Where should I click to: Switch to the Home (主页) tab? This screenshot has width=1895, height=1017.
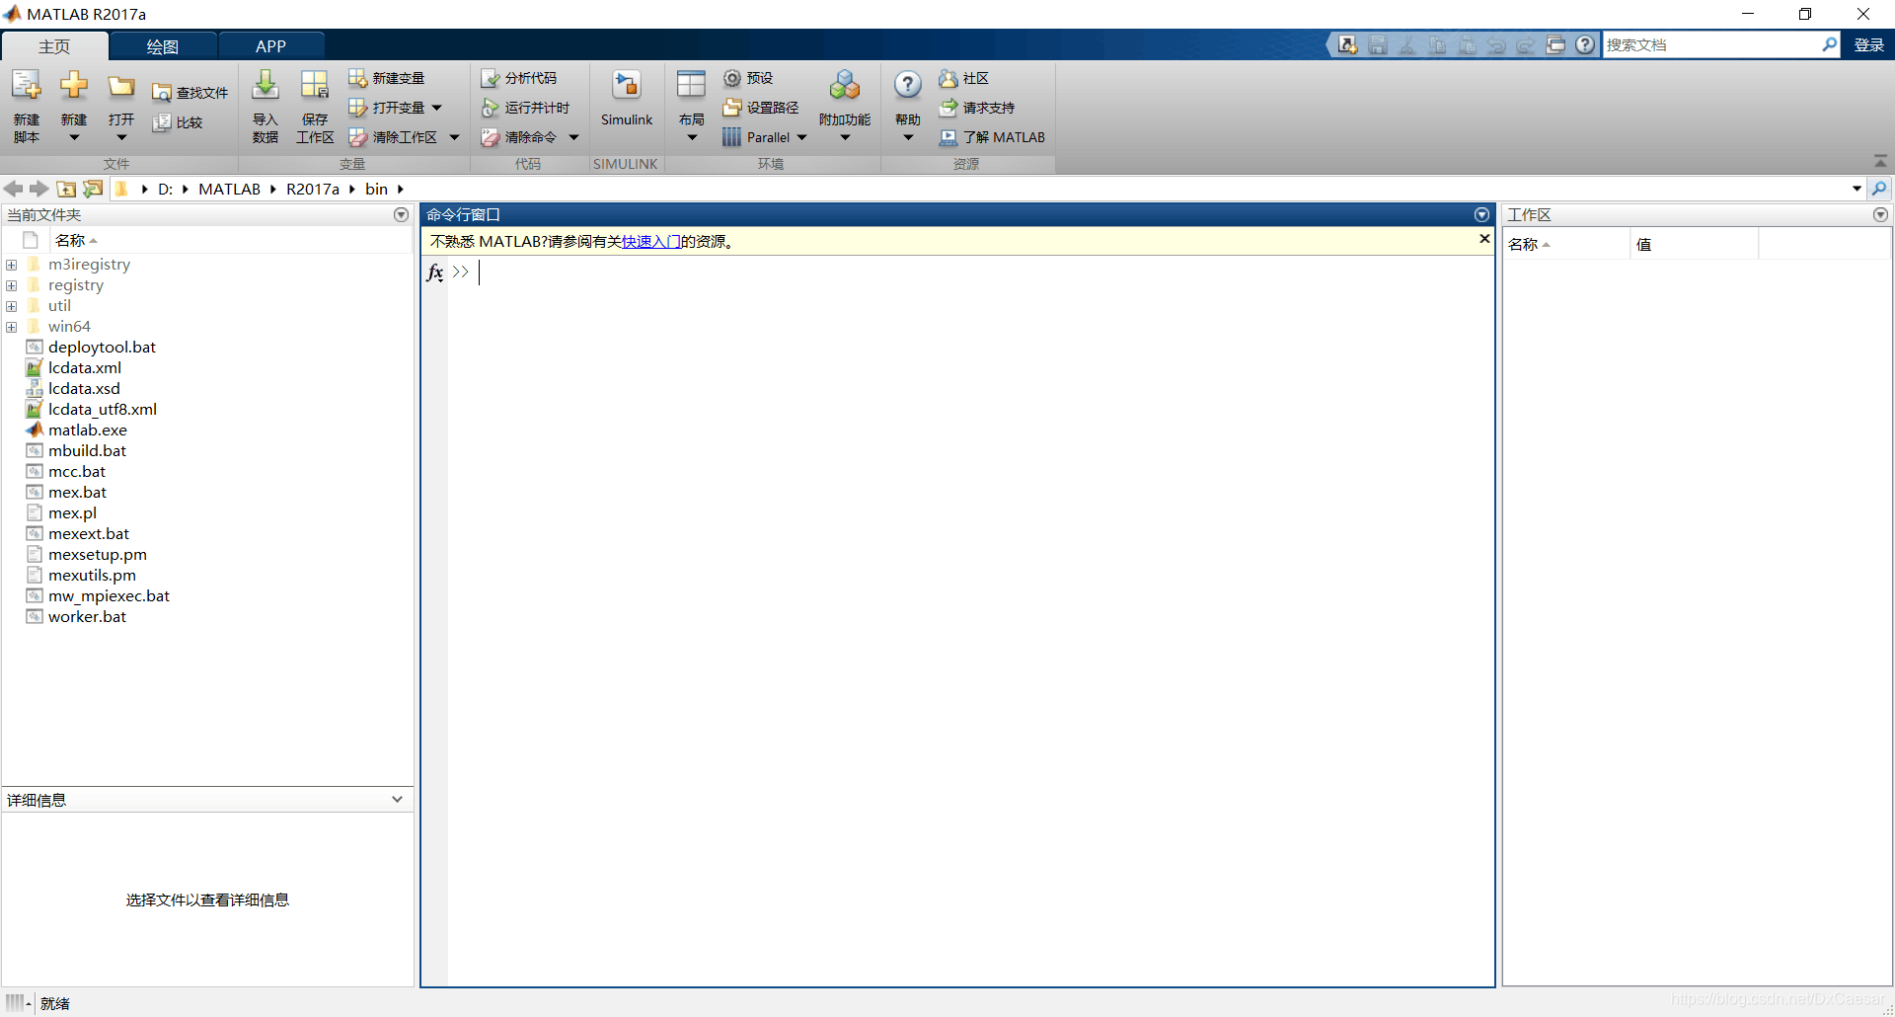54,46
